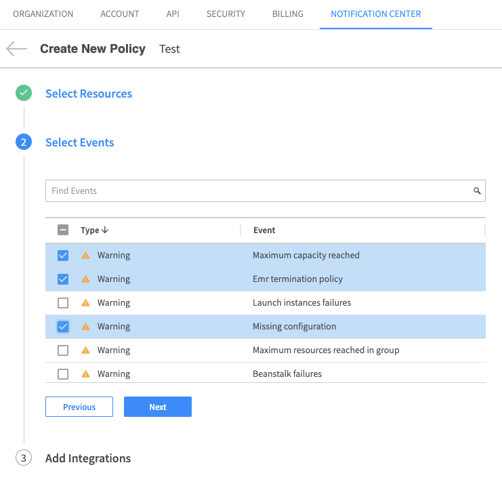Check the Maximum resources reached in group box
The height and width of the screenshot is (486, 502).
63,350
